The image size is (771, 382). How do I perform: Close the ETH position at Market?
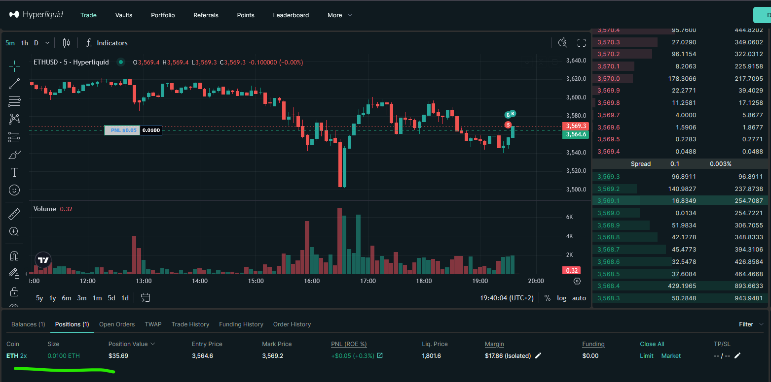pyautogui.click(x=671, y=355)
